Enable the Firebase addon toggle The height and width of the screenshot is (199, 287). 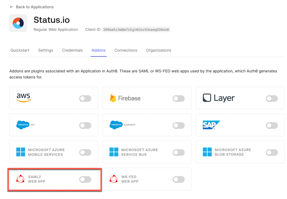point(179,98)
